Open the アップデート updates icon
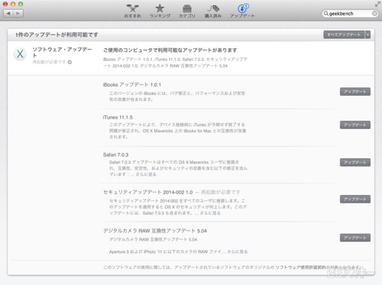The width and height of the screenshot is (382, 285). tap(243, 11)
